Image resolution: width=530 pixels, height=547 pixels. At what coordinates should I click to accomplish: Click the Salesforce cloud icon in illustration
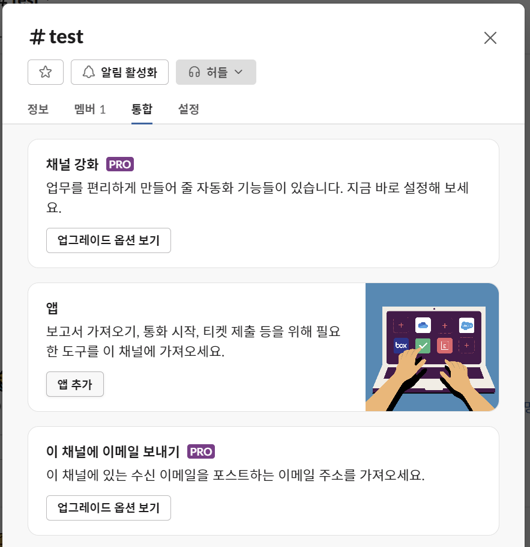tap(466, 325)
